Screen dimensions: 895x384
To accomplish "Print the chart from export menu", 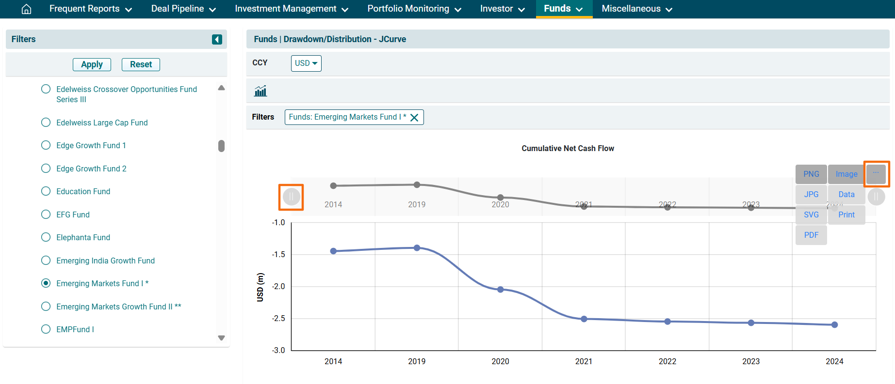I will click(x=846, y=215).
